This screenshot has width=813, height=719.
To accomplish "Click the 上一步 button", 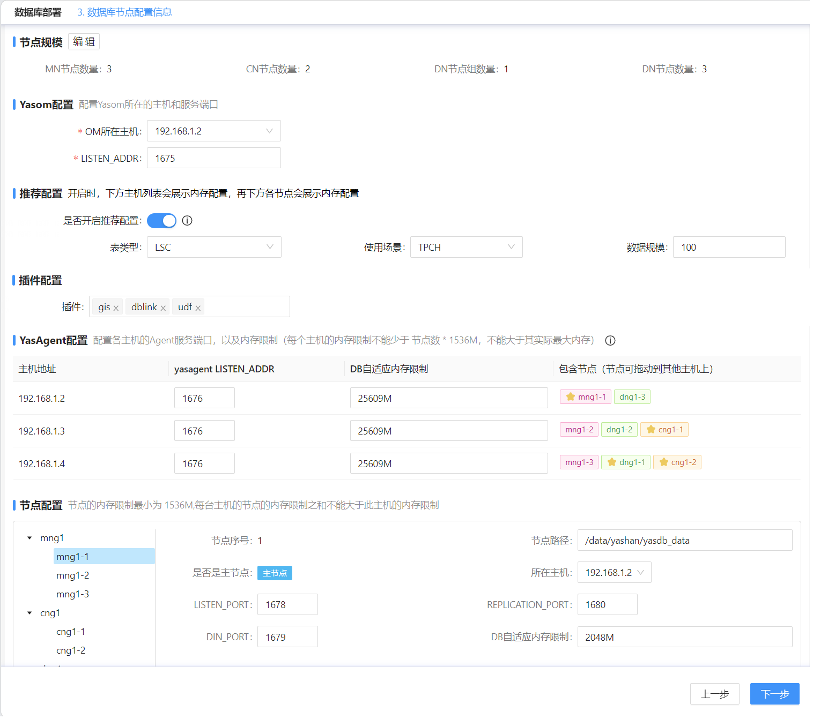I will (715, 694).
